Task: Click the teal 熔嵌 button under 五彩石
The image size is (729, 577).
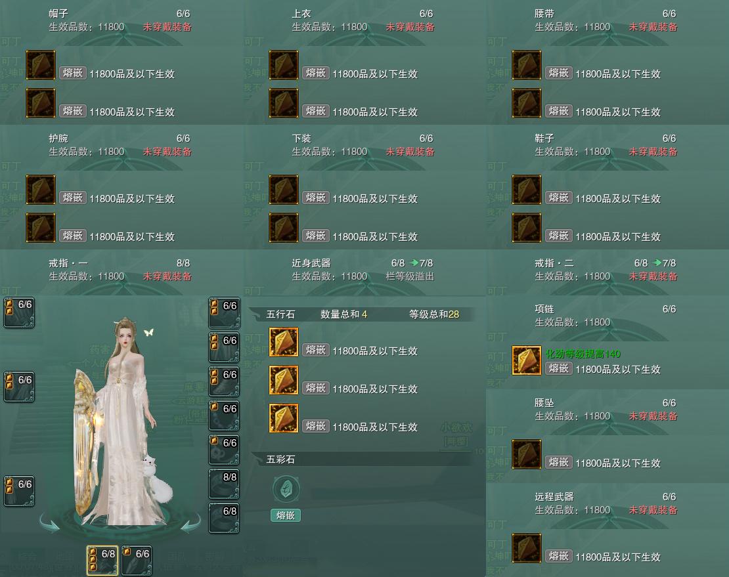Action: [286, 515]
